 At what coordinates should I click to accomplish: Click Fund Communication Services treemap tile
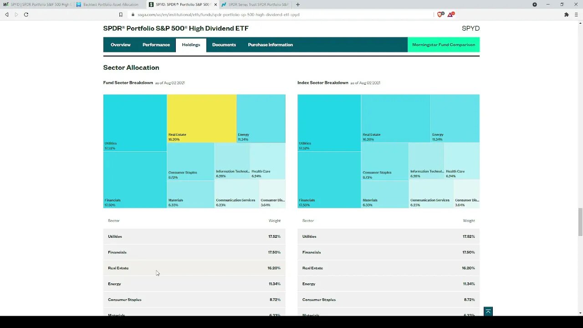(237, 194)
